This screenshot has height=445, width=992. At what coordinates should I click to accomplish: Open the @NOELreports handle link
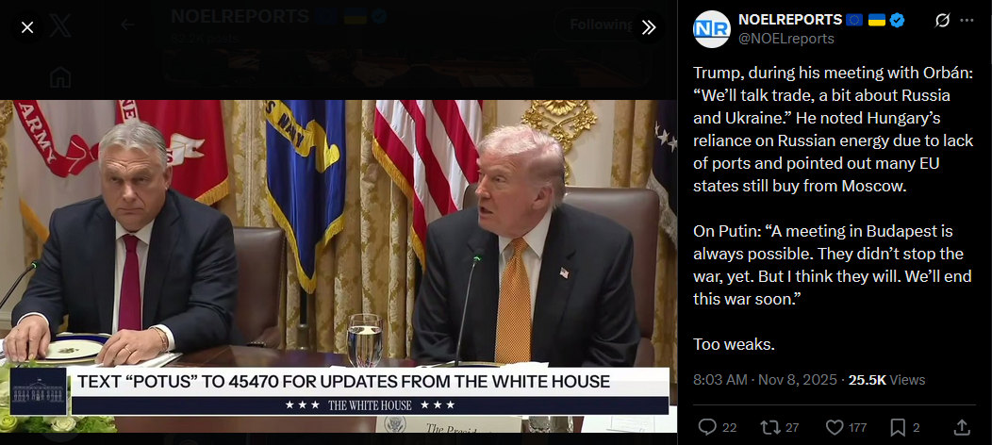coord(786,39)
